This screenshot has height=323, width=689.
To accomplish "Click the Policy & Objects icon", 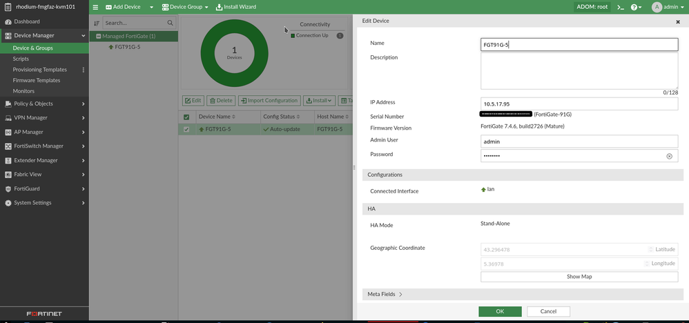I will (8, 104).
